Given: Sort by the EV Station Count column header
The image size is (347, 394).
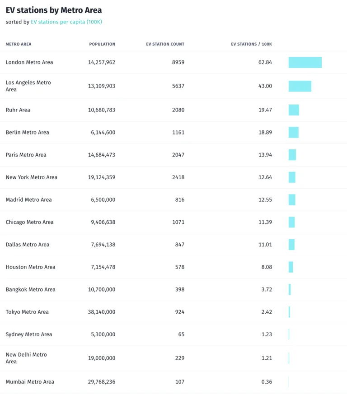Looking at the screenshot, I should [x=165, y=44].
